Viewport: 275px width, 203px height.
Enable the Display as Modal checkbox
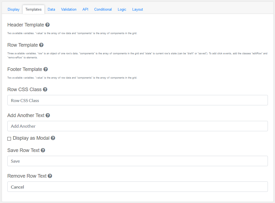tap(9, 139)
